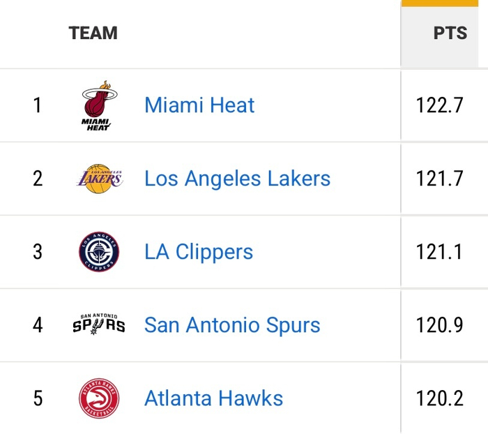Image resolution: width=488 pixels, height=434 pixels.
Task: Open the Los Angeles Lakers link
Action: tap(237, 179)
